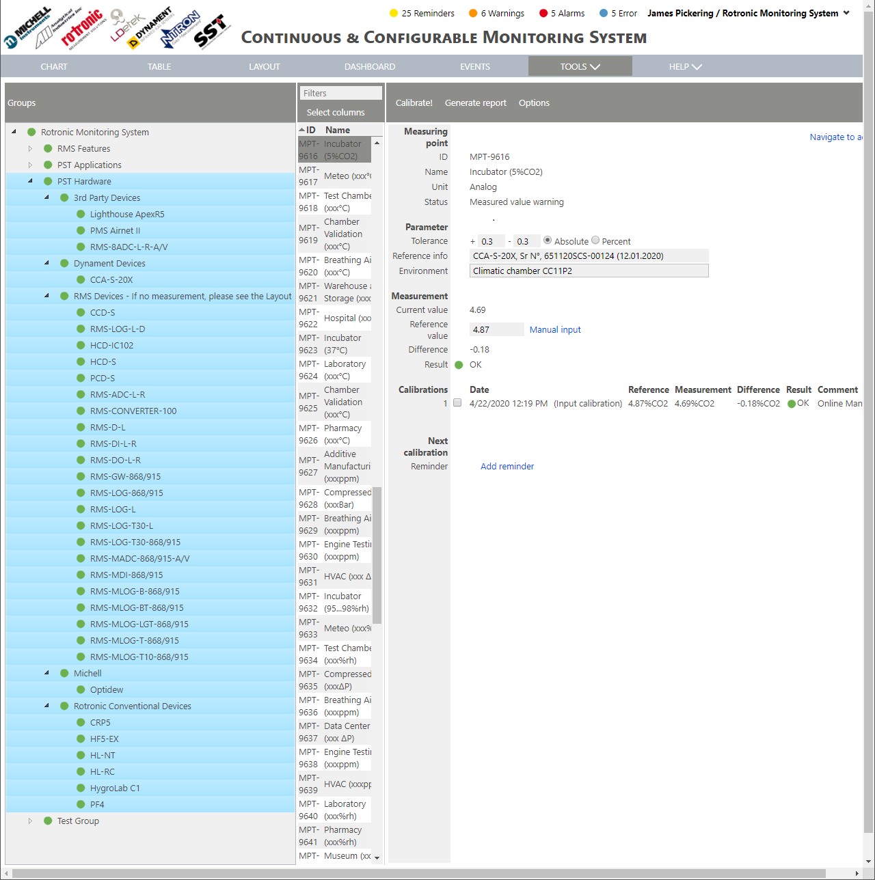
Task: Expand the PST Applications group
Action: click(x=30, y=165)
